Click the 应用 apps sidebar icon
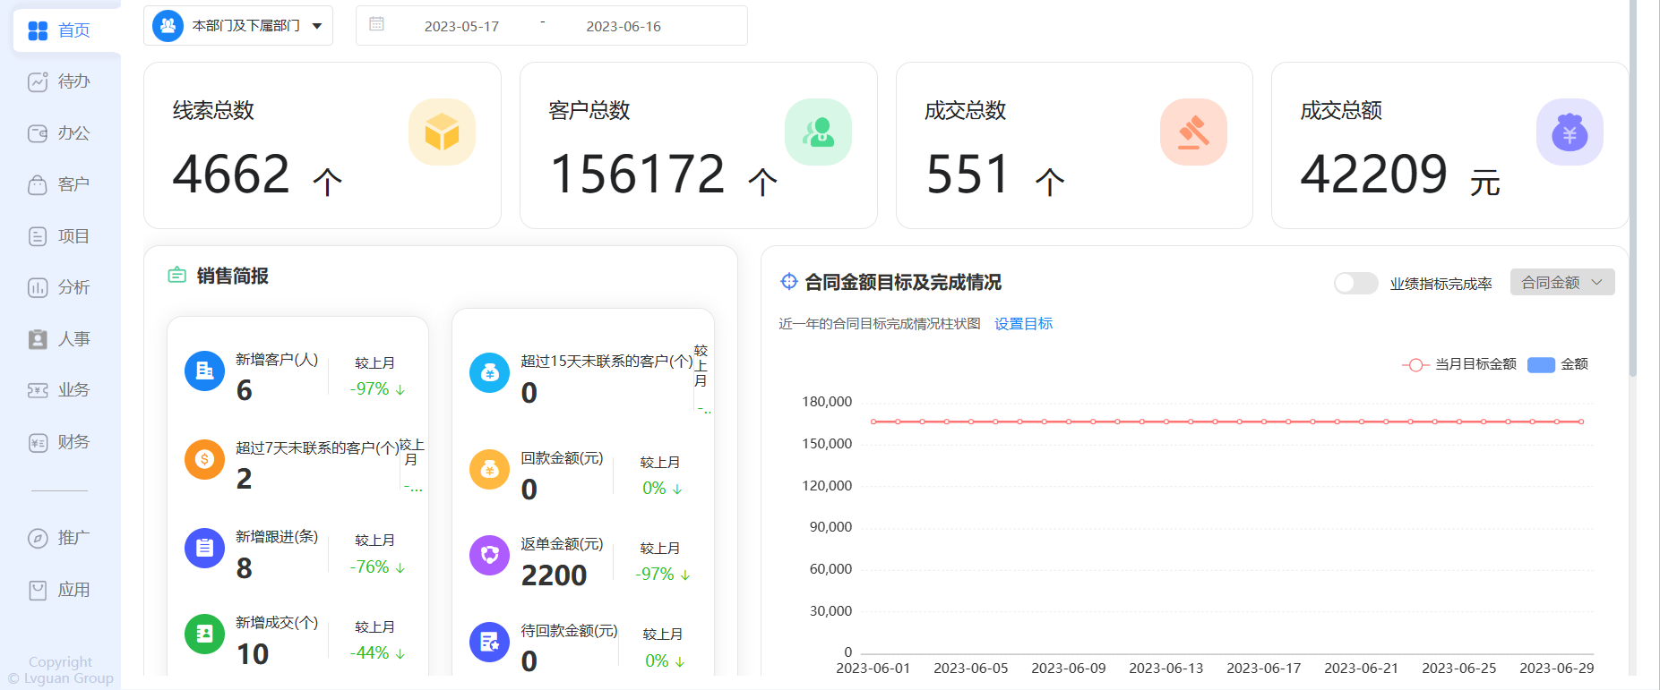The width and height of the screenshot is (1660, 690). click(38, 590)
